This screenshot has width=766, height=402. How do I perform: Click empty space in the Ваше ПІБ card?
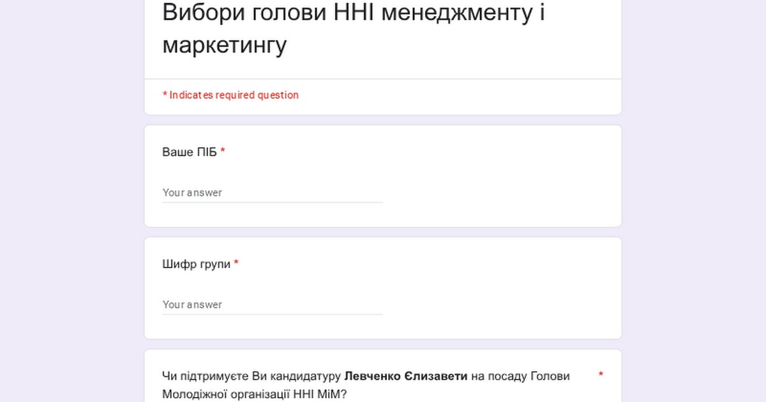498,179
